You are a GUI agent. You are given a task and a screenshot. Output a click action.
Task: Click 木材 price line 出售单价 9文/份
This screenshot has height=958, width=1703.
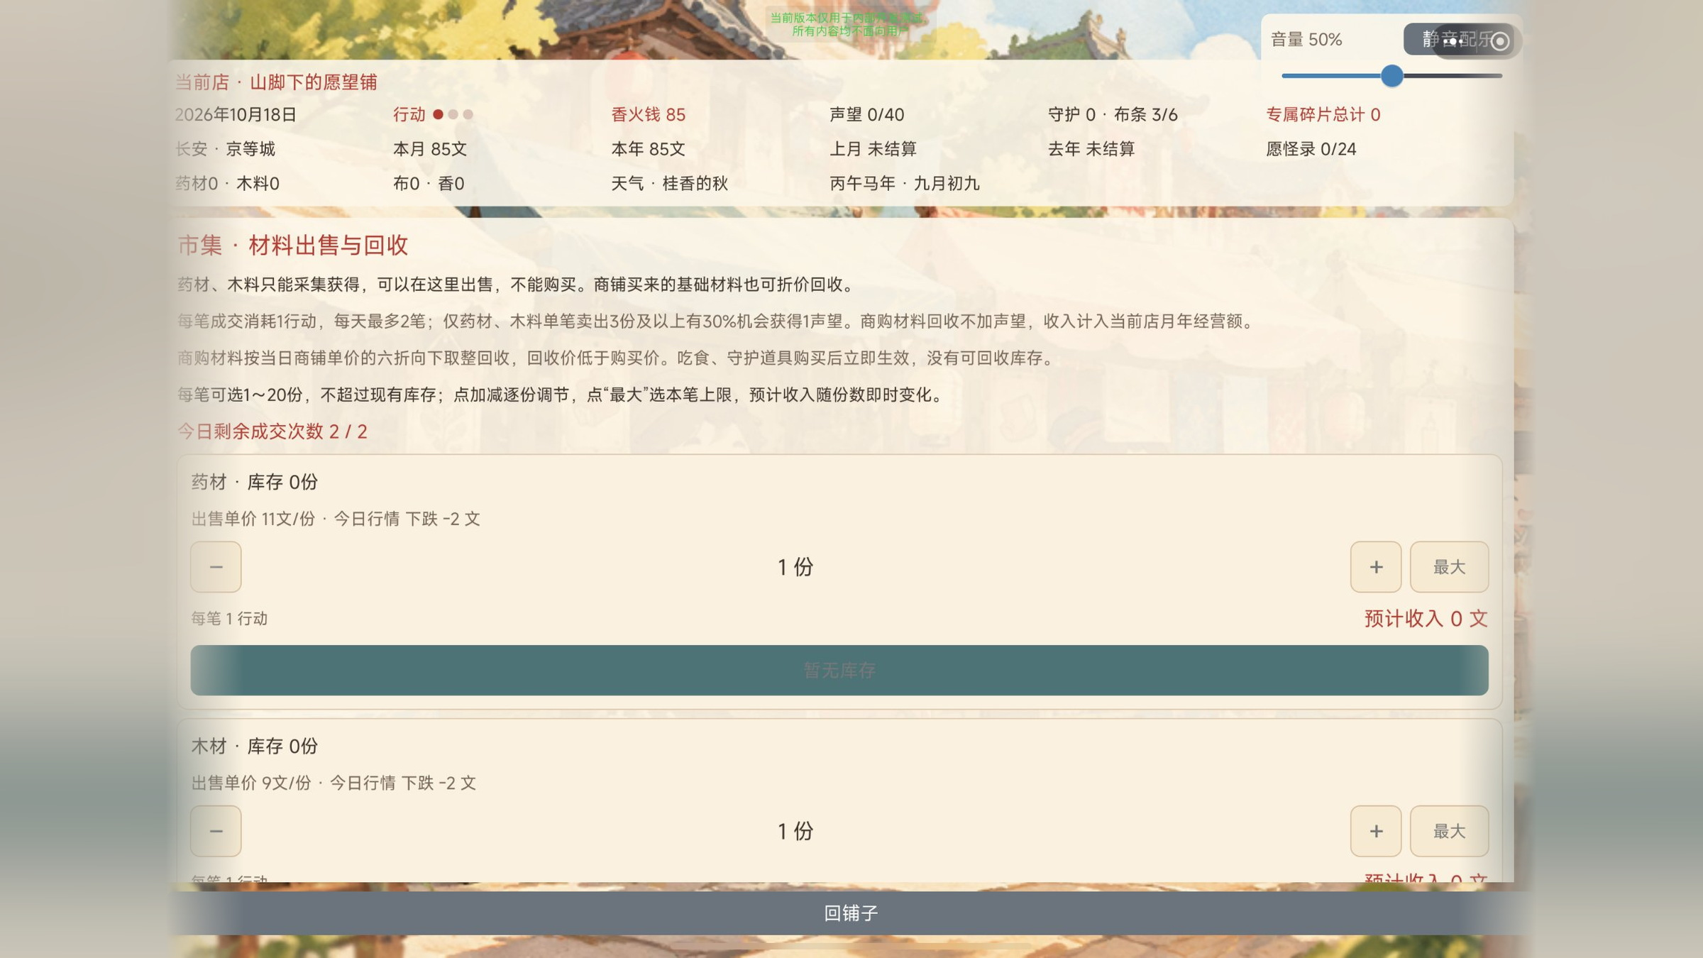point(250,783)
